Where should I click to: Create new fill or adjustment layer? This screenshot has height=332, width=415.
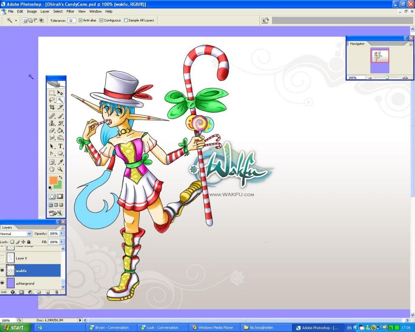(30, 292)
